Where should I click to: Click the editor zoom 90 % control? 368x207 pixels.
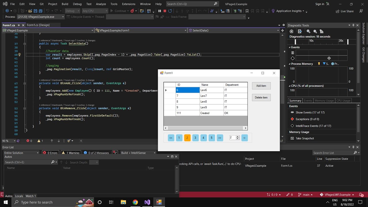pos(8,141)
